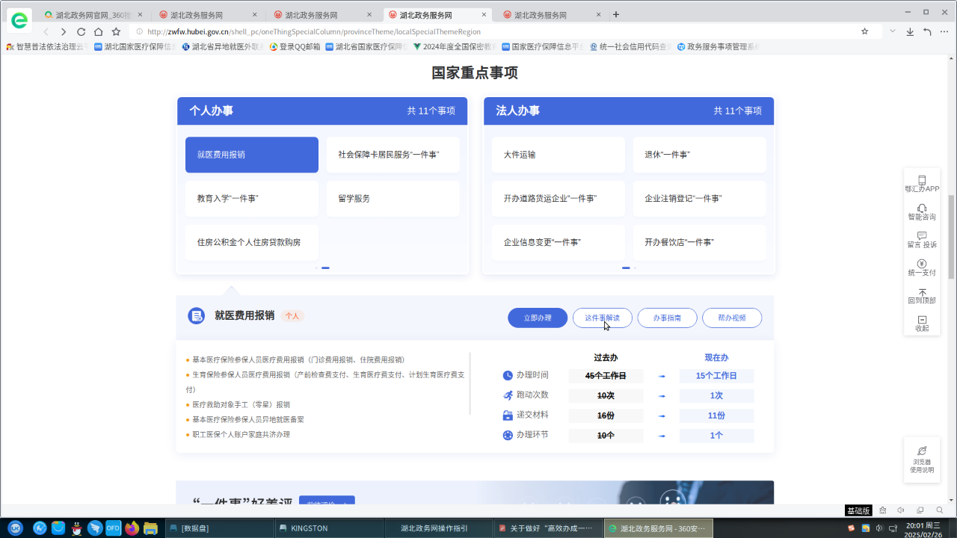This screenshot has width=957, height=538.
Task: Launch Firefox from the taskbar
Action: (132, 528)
